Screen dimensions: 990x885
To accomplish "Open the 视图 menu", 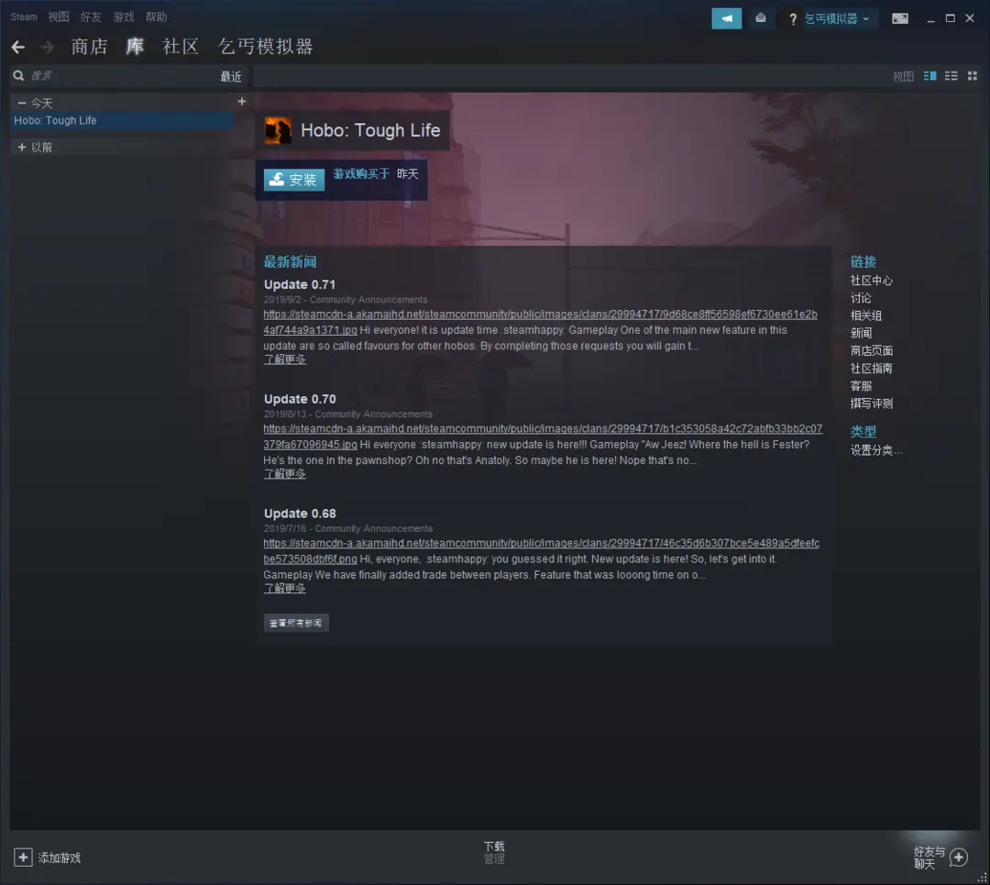I will 59,17.
